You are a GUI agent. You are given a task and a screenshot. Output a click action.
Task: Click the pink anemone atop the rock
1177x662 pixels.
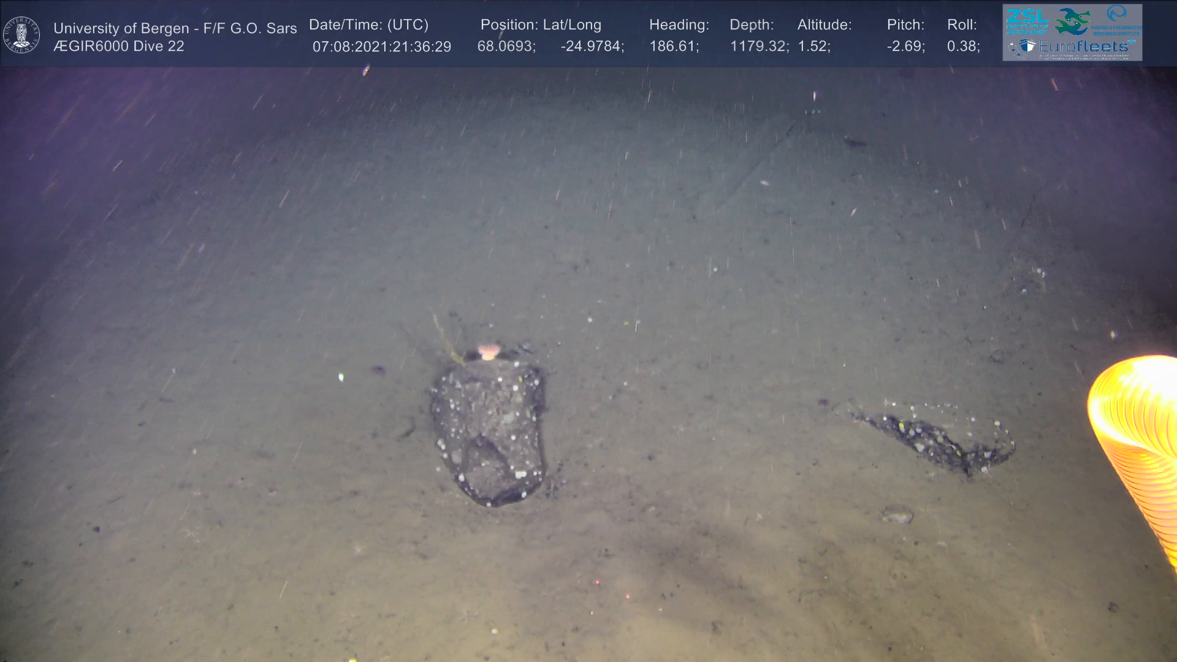point(489,351)
